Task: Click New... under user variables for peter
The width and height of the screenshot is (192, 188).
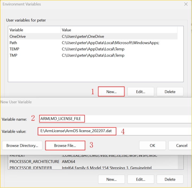Action: tap(111, 92)
